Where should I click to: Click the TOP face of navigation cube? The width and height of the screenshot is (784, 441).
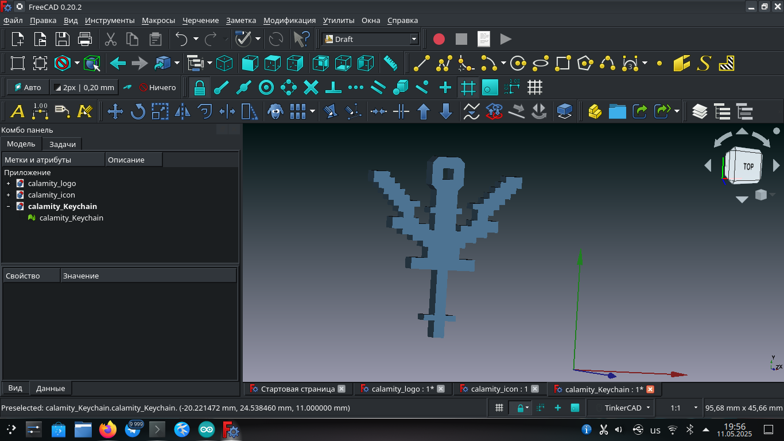(x=748, y=166)
